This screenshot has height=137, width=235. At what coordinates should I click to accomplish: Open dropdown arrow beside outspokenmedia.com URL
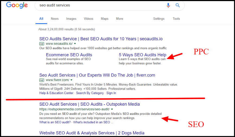click(x=112, y=109)
